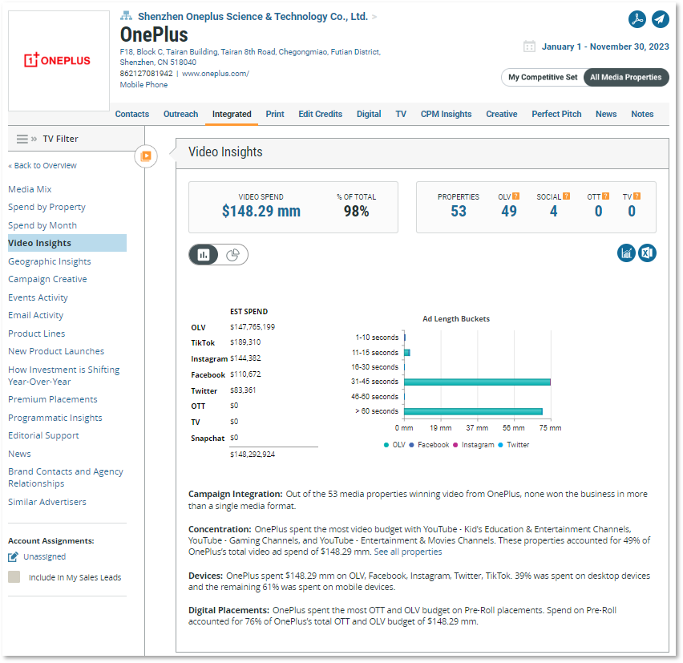Switch to the Digital tab
683x663 pixels.
coord(369,114)
